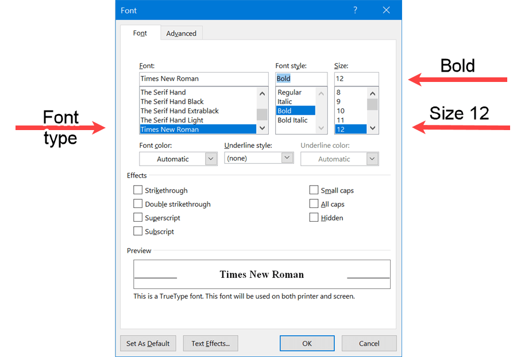Select size 8 in the list
The width and height of the screenshot is (517, 357).
coord(351,92)
